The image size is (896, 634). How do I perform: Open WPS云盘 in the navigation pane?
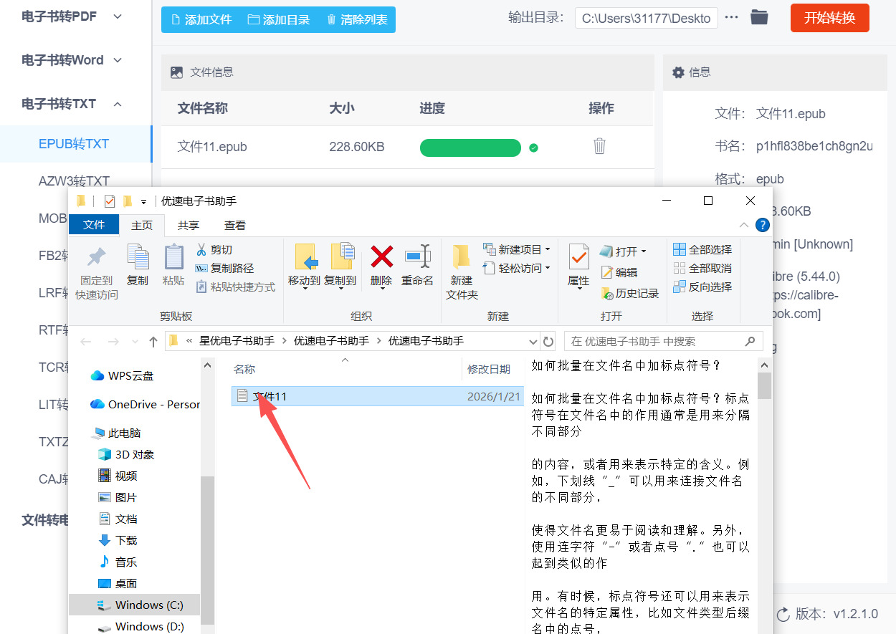(x=122, y=375)
